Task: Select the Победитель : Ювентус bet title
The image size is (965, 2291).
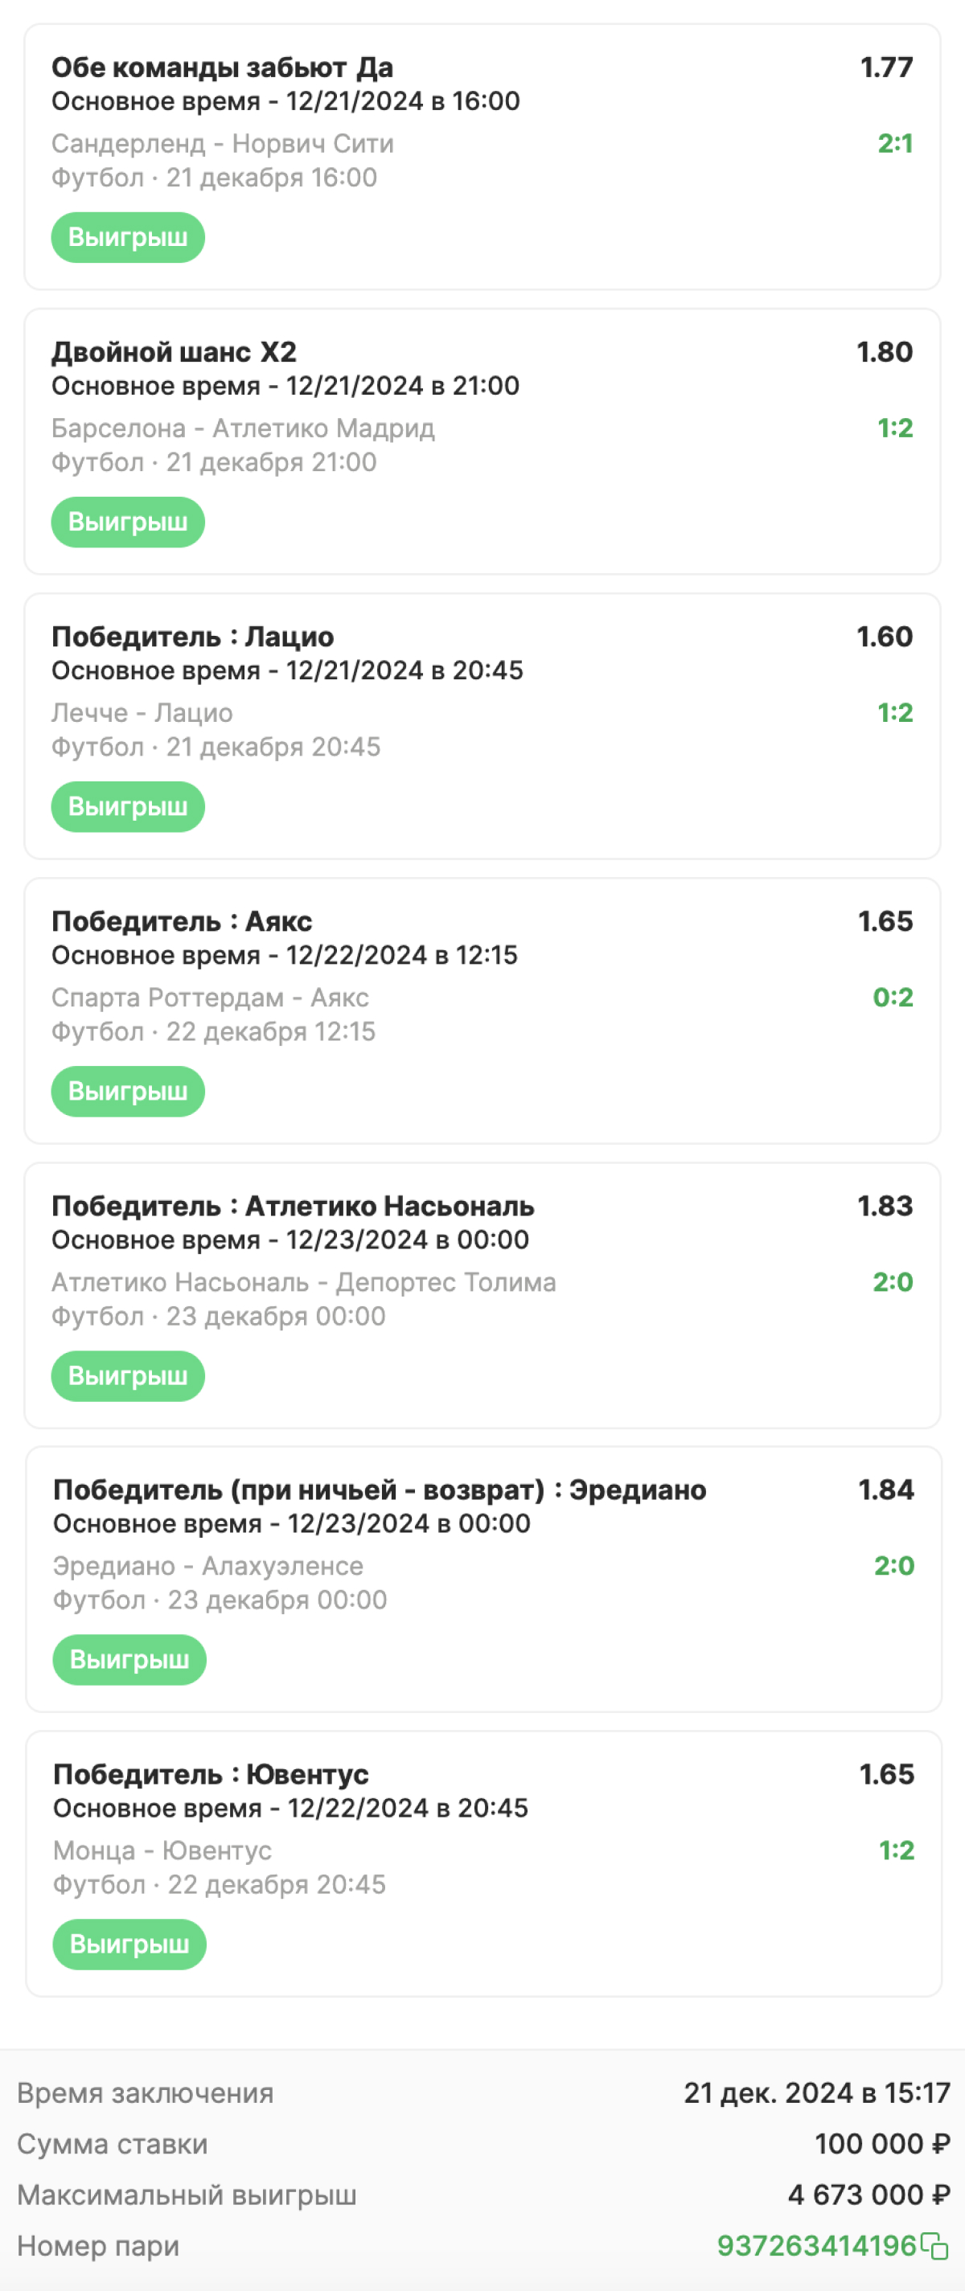Action: click(x=211, y=1774)
